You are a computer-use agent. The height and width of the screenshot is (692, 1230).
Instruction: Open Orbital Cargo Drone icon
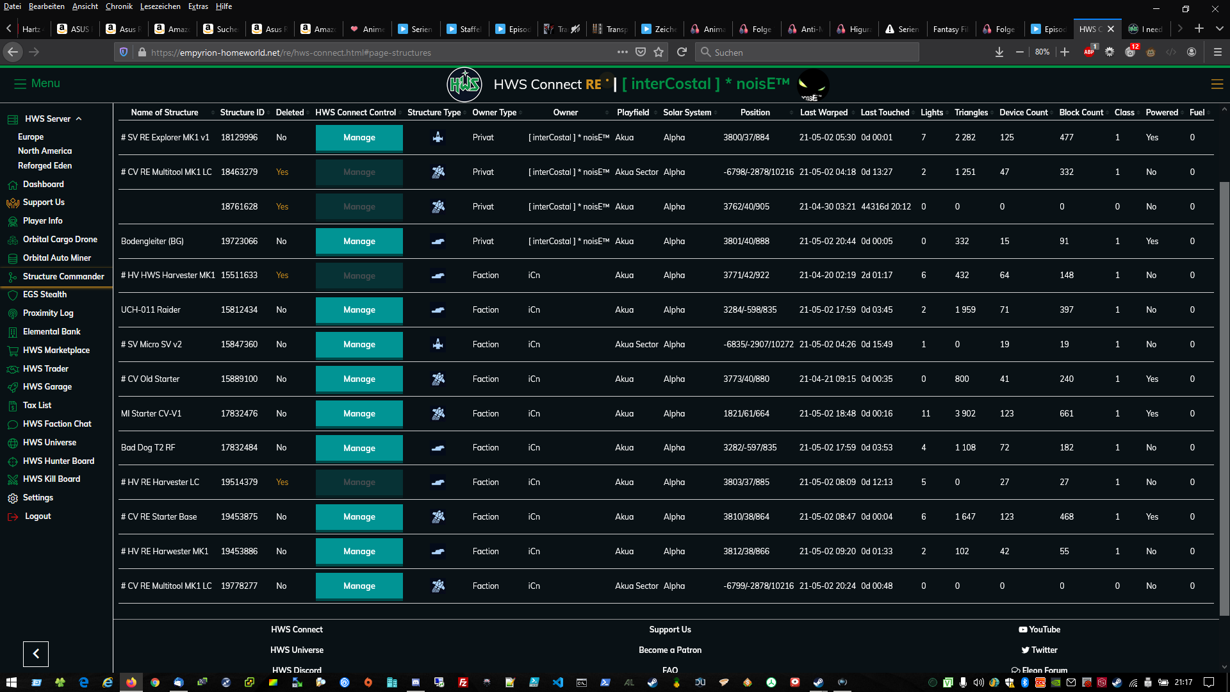[12, 240]
